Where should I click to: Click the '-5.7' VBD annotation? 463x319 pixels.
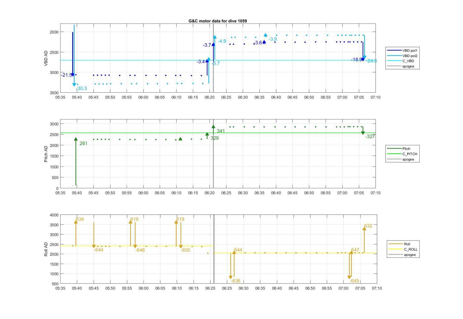point(216,63)
